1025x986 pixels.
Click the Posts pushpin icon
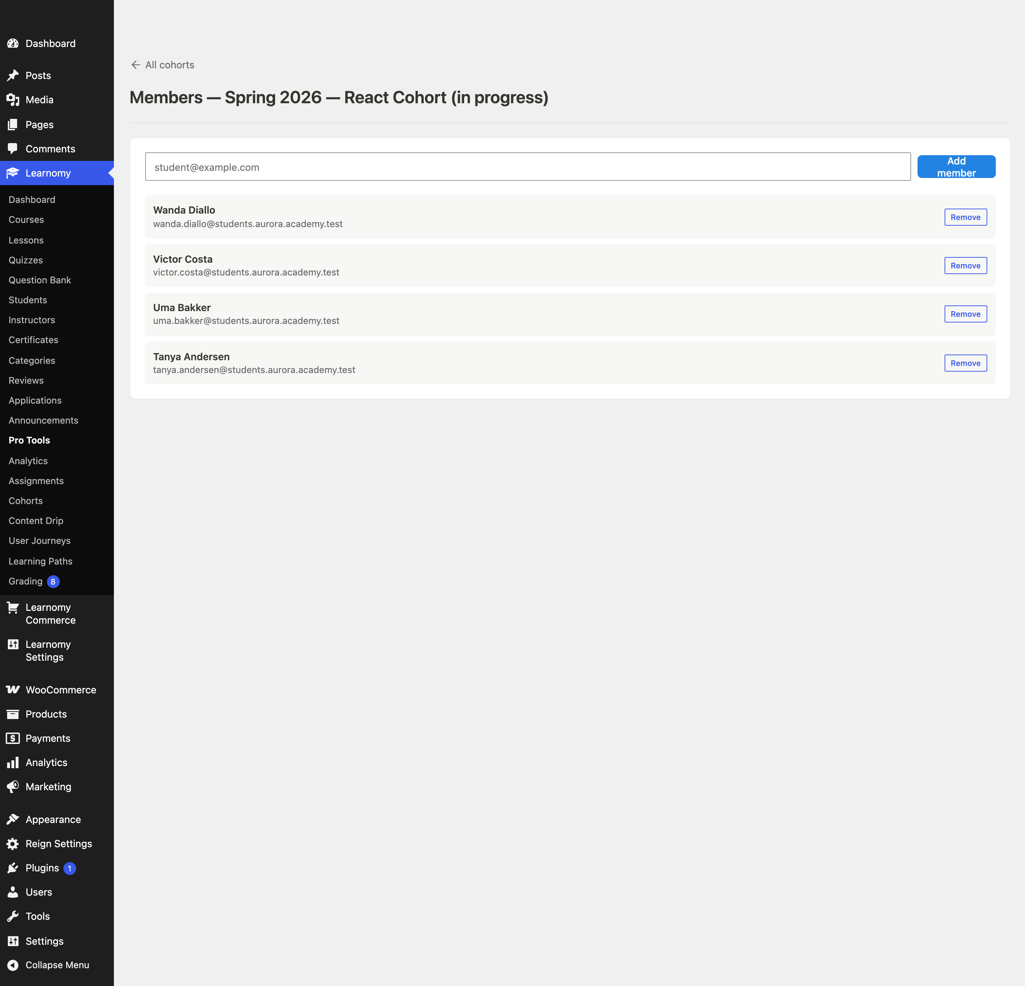(x=13, y=75)
